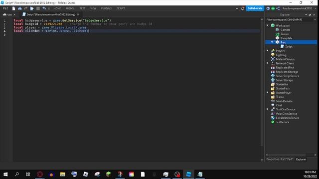The height and width of the screenshot is (179, 319).
Task: Click the gray stop square in the toolbar
Action: pos(38,8)
